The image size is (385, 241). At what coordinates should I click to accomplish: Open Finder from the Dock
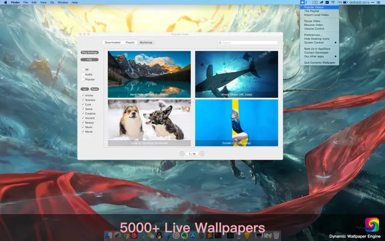pos(109,236)
